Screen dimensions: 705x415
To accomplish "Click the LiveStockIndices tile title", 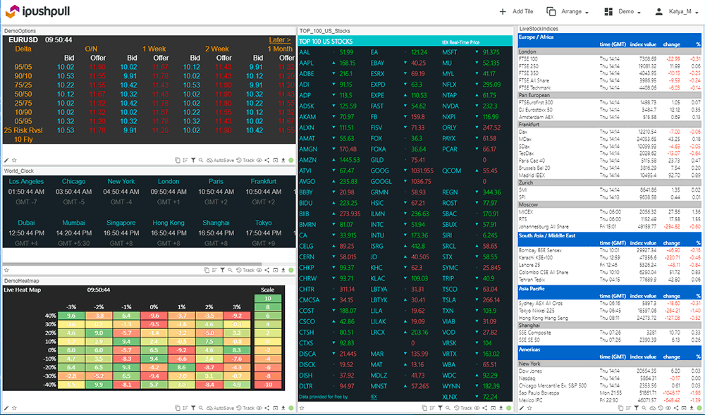I will point(539,28).
